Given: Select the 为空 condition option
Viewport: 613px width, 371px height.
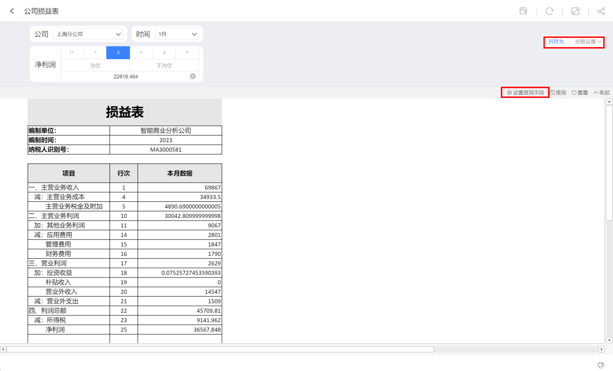Looking at the screenshot, I should (95, 65).
